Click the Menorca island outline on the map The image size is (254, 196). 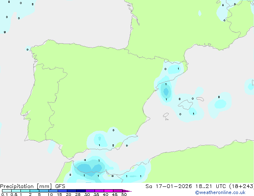(200, 99)
